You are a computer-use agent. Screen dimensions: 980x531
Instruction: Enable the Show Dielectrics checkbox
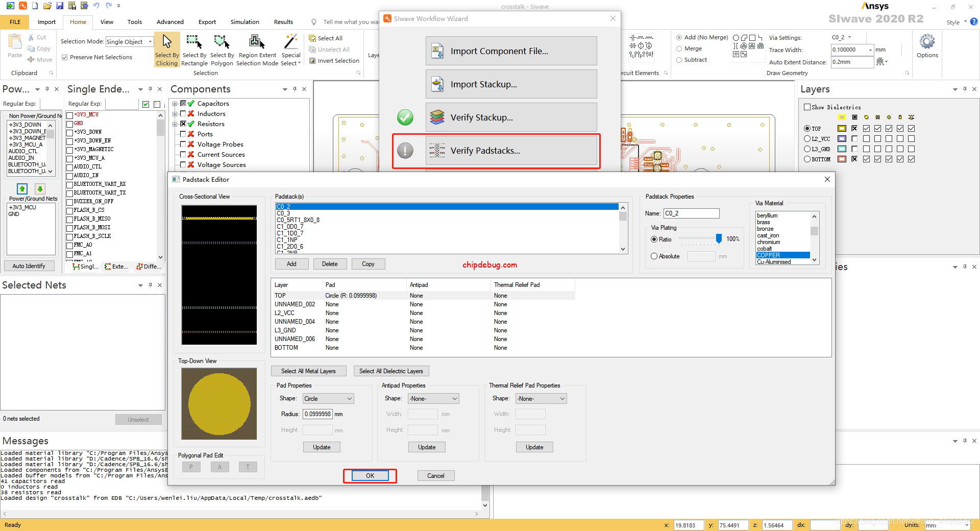807,107
